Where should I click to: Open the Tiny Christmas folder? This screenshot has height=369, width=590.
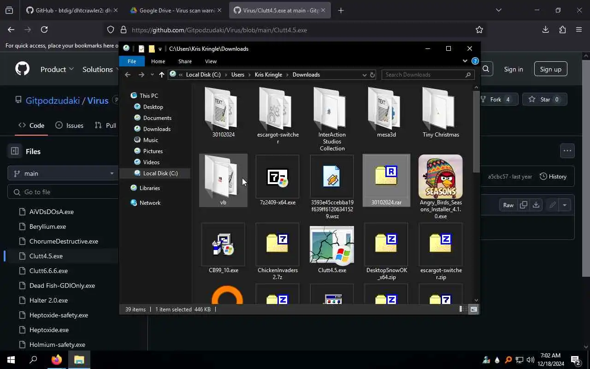click(x=441, y=112)
